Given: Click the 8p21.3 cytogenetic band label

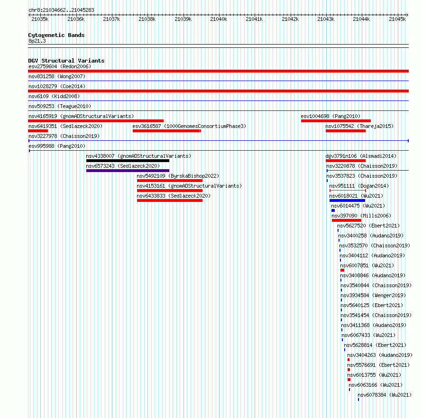Looking at the screenshot, I should click(x=37, y=41).
